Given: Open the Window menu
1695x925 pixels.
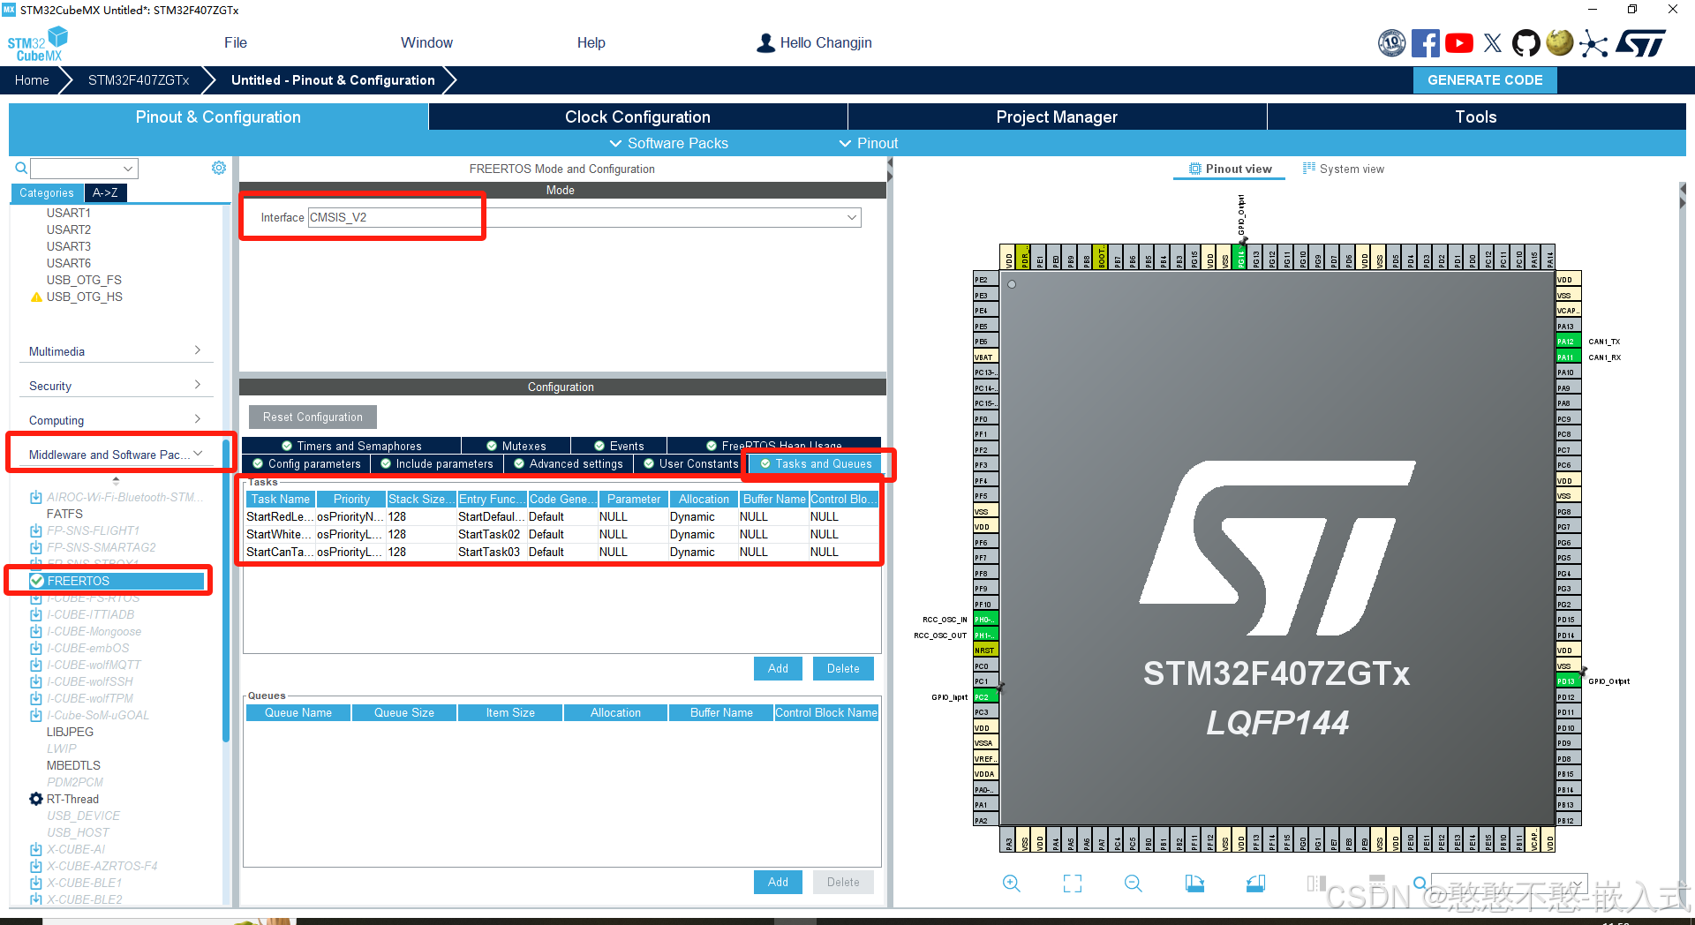Looking at the screenshot, I should (x=426, y=42).
